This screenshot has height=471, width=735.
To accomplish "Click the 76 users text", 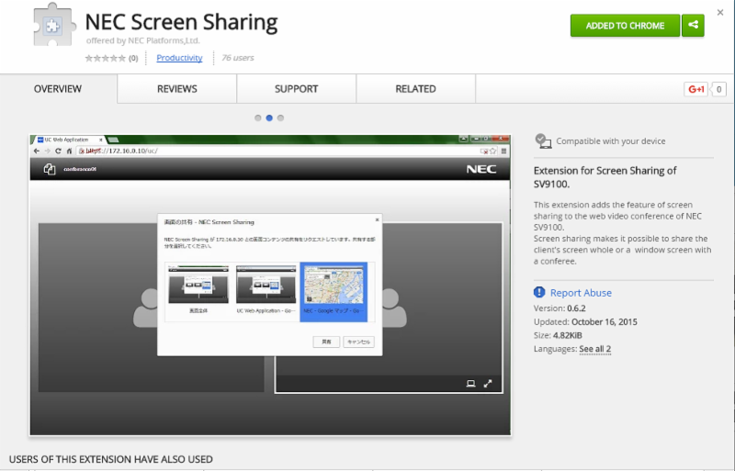I will click(238, 58).
